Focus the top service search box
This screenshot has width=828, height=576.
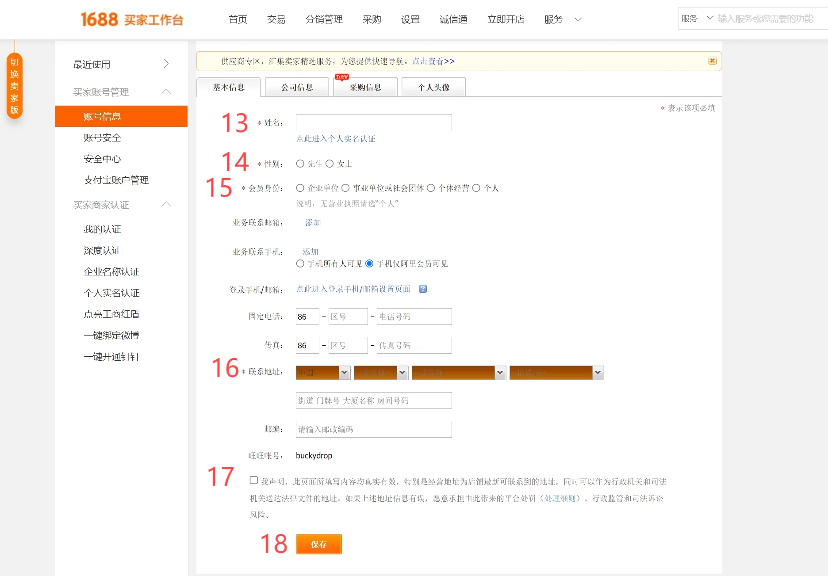771,19
